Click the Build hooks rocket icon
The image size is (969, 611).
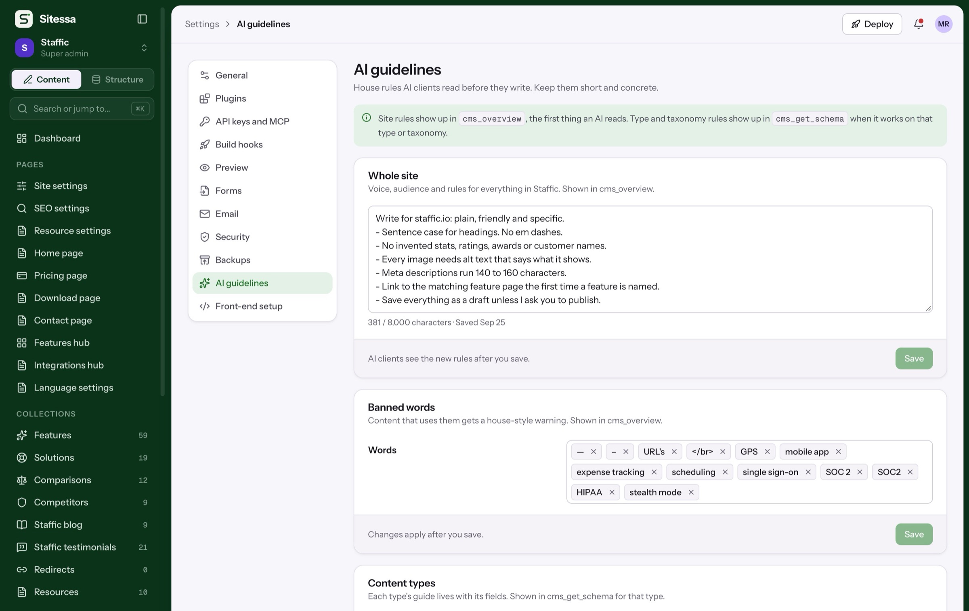click(205, 144)
